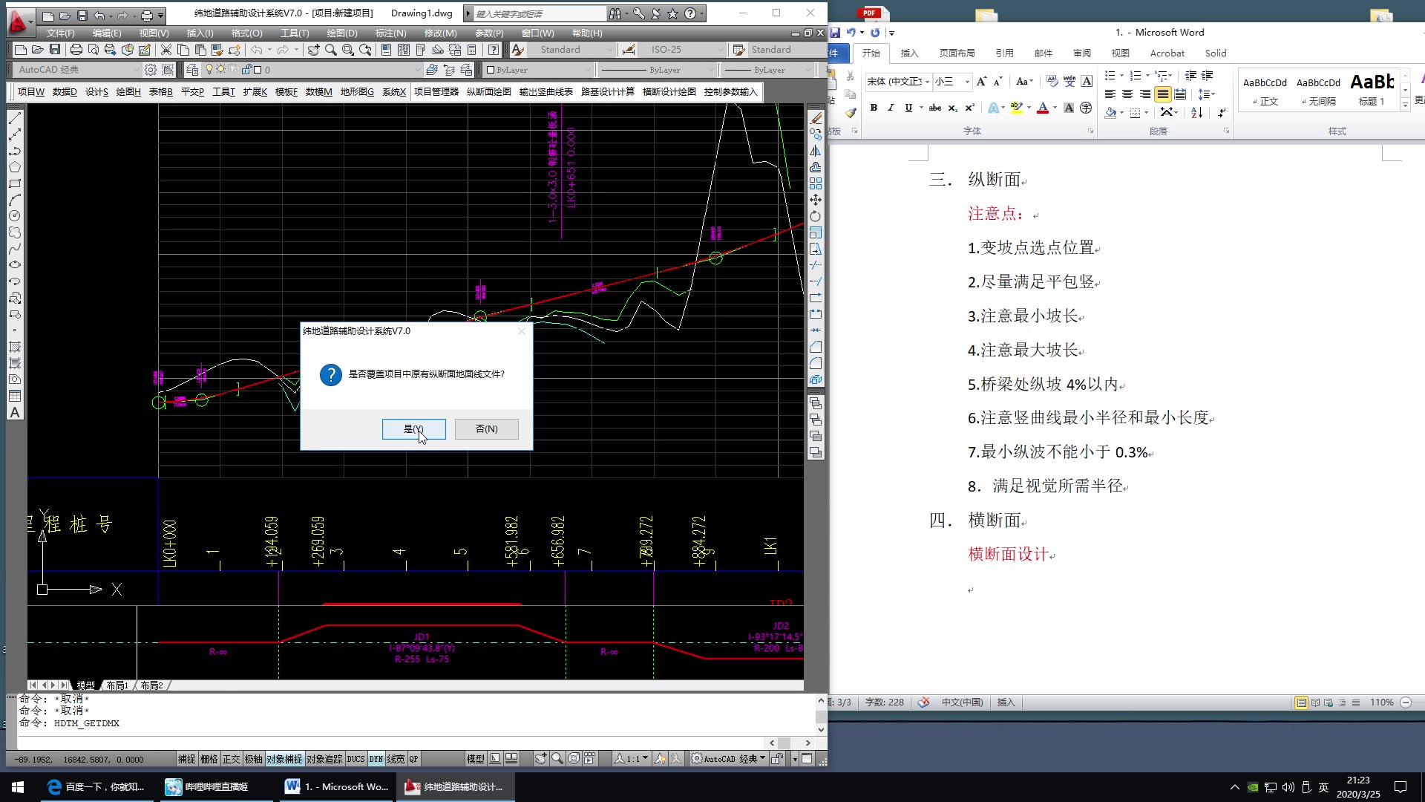This screenshot has width=1425, height=802.
Task: Select the Erase tool in modify toolbar
Action: coord(816,118)
